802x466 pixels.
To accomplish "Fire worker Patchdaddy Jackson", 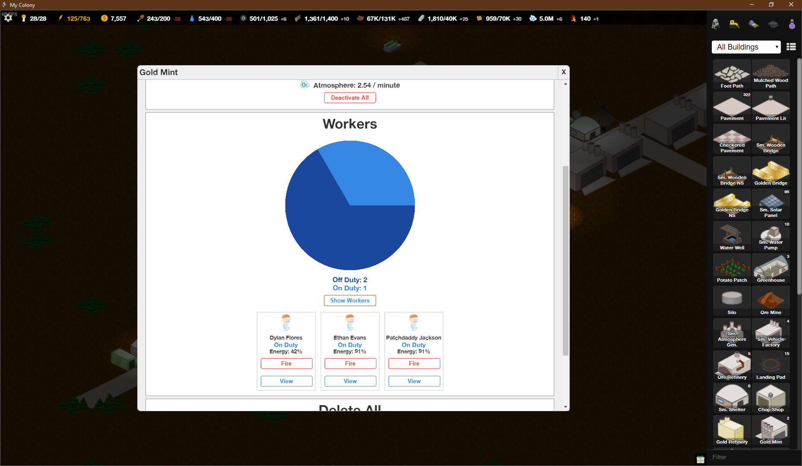I will (x=414, y=363).
